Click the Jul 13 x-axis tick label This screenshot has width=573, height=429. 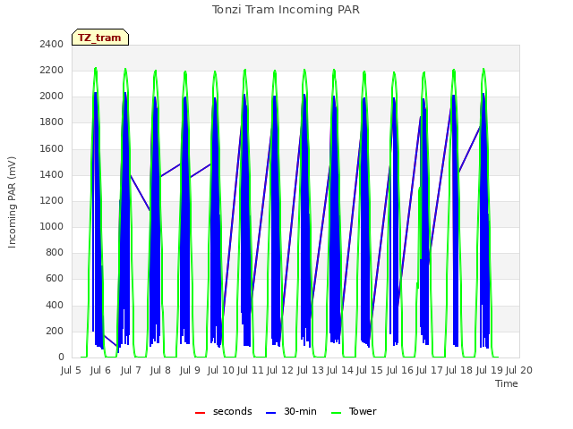tap(311, 370)
